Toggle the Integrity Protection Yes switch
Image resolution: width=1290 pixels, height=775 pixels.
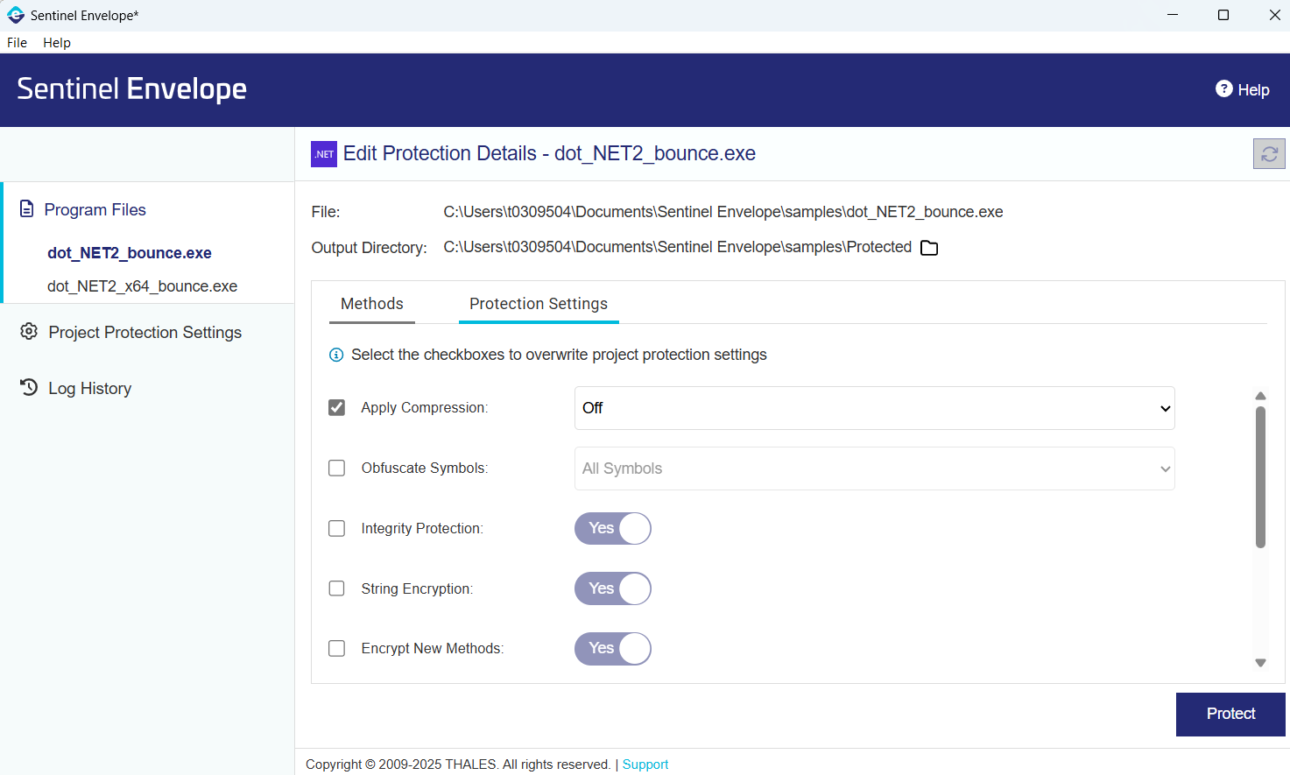(613, 528)
